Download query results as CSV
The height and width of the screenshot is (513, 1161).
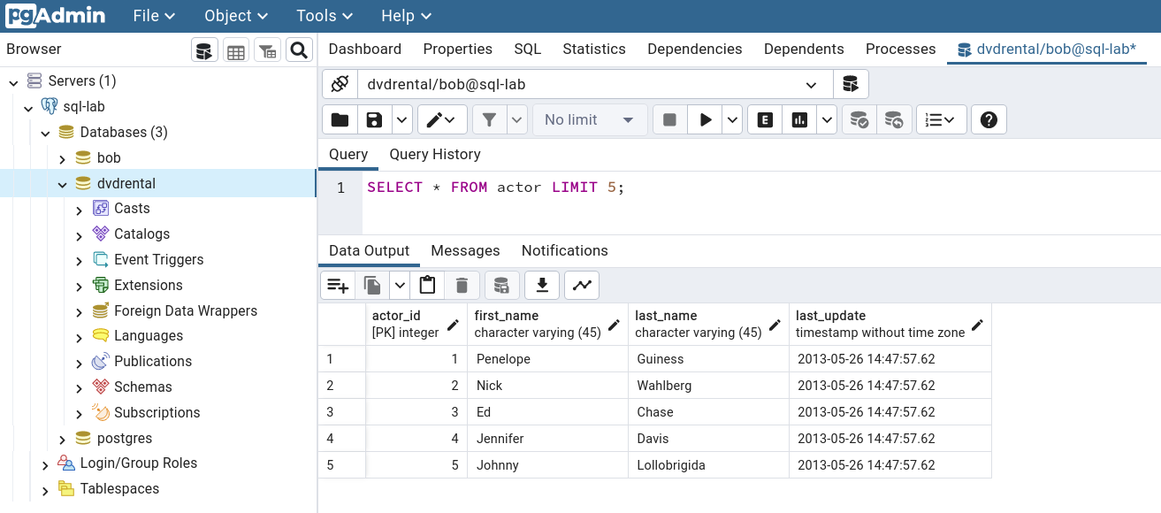[542, 285]
